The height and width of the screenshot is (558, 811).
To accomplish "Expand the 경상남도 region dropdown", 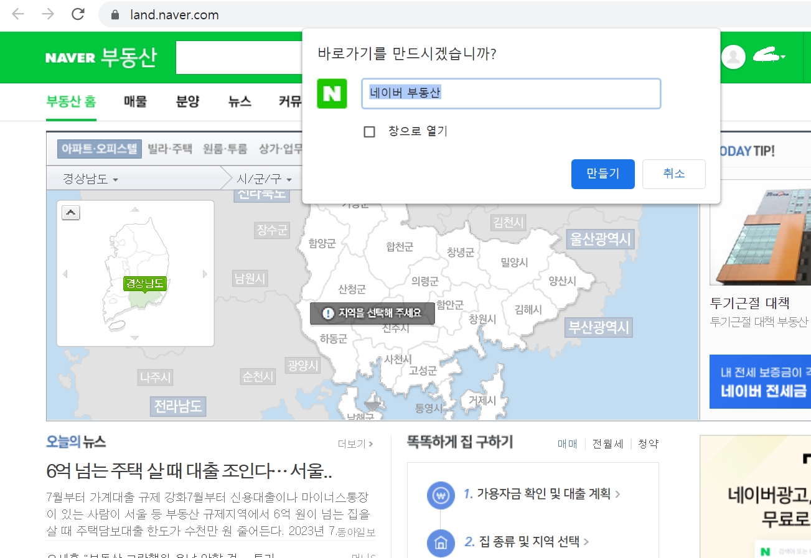I will click(x=90, y=179).
